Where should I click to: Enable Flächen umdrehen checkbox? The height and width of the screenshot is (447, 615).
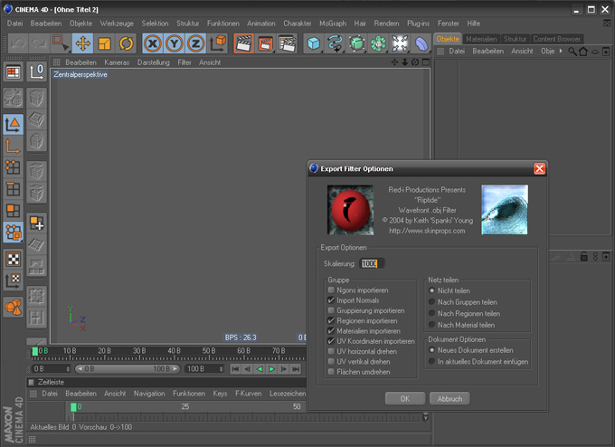tap(332, 372)
